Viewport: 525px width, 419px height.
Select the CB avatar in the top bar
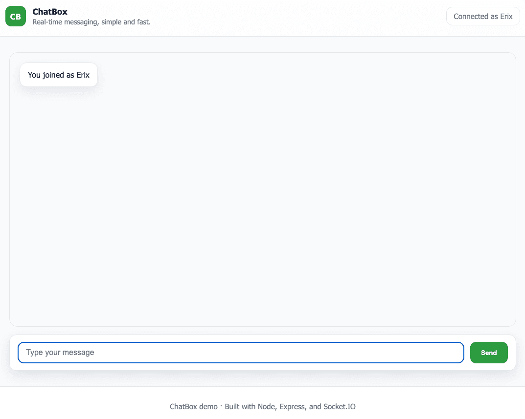click(x=15, y=16)
